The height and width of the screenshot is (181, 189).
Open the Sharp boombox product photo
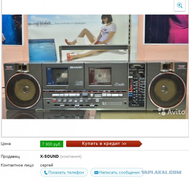coord(95,67)
